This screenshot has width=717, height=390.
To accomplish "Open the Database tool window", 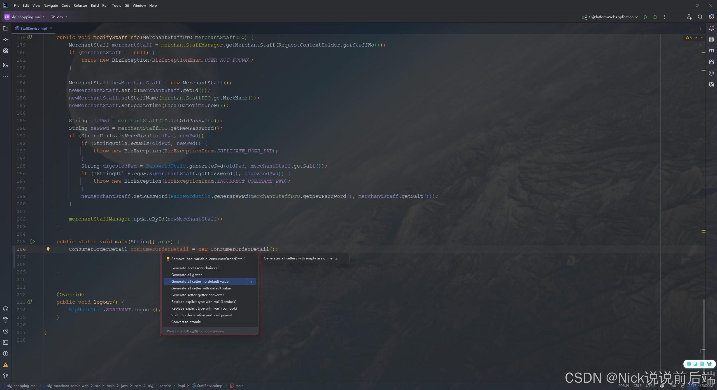I will pyautogui.click(x=711, y=40).
